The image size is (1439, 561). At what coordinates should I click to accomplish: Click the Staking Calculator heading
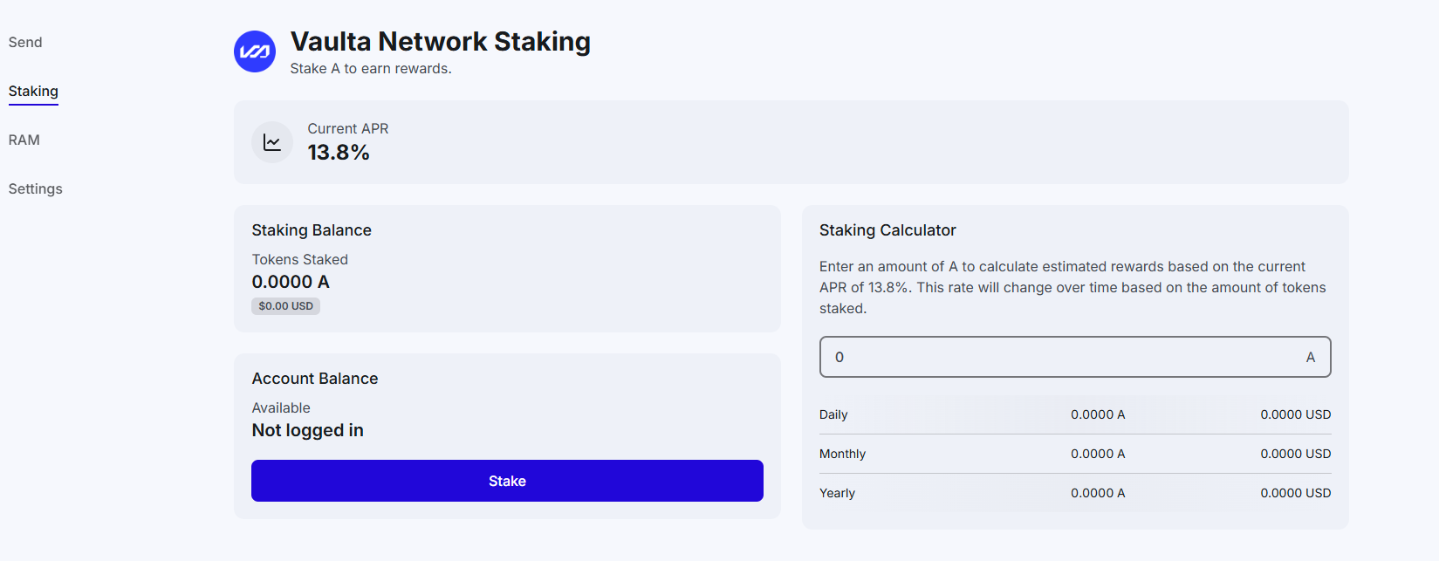[887, 230]
